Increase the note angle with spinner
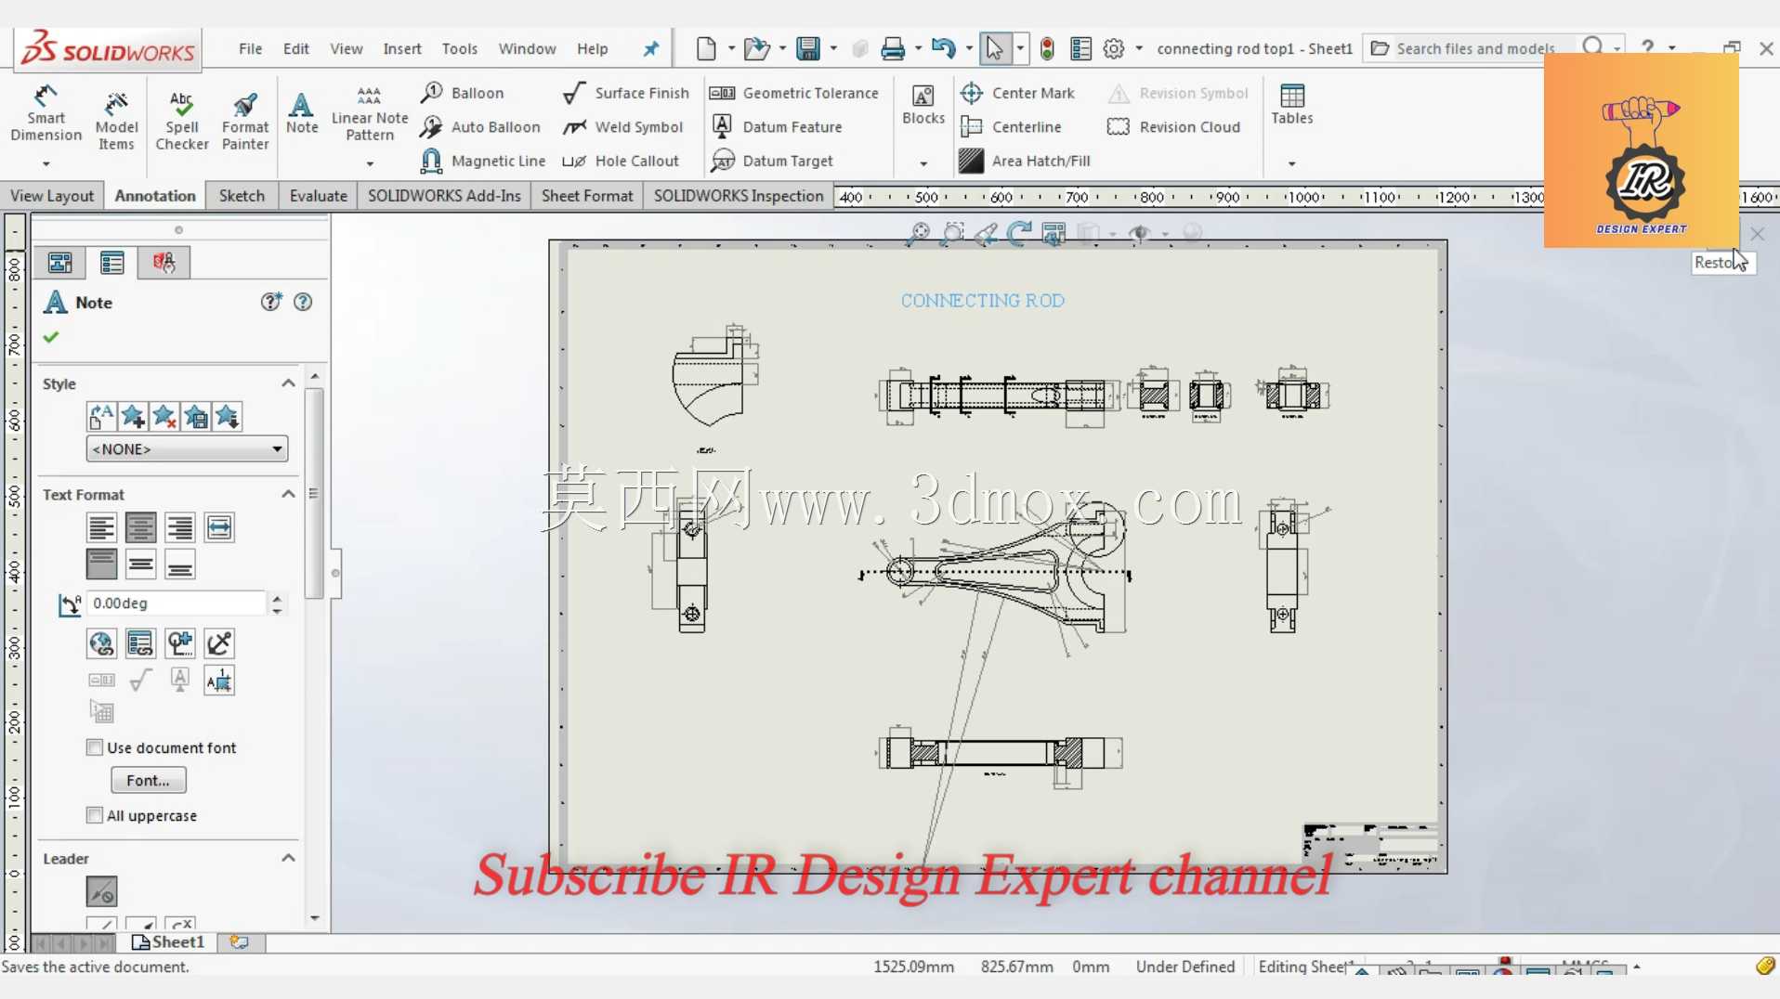 coord(277,597)
